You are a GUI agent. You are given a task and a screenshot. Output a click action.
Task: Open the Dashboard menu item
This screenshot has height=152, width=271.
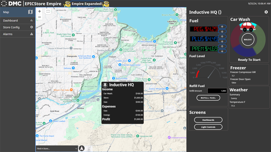(18, 20)
